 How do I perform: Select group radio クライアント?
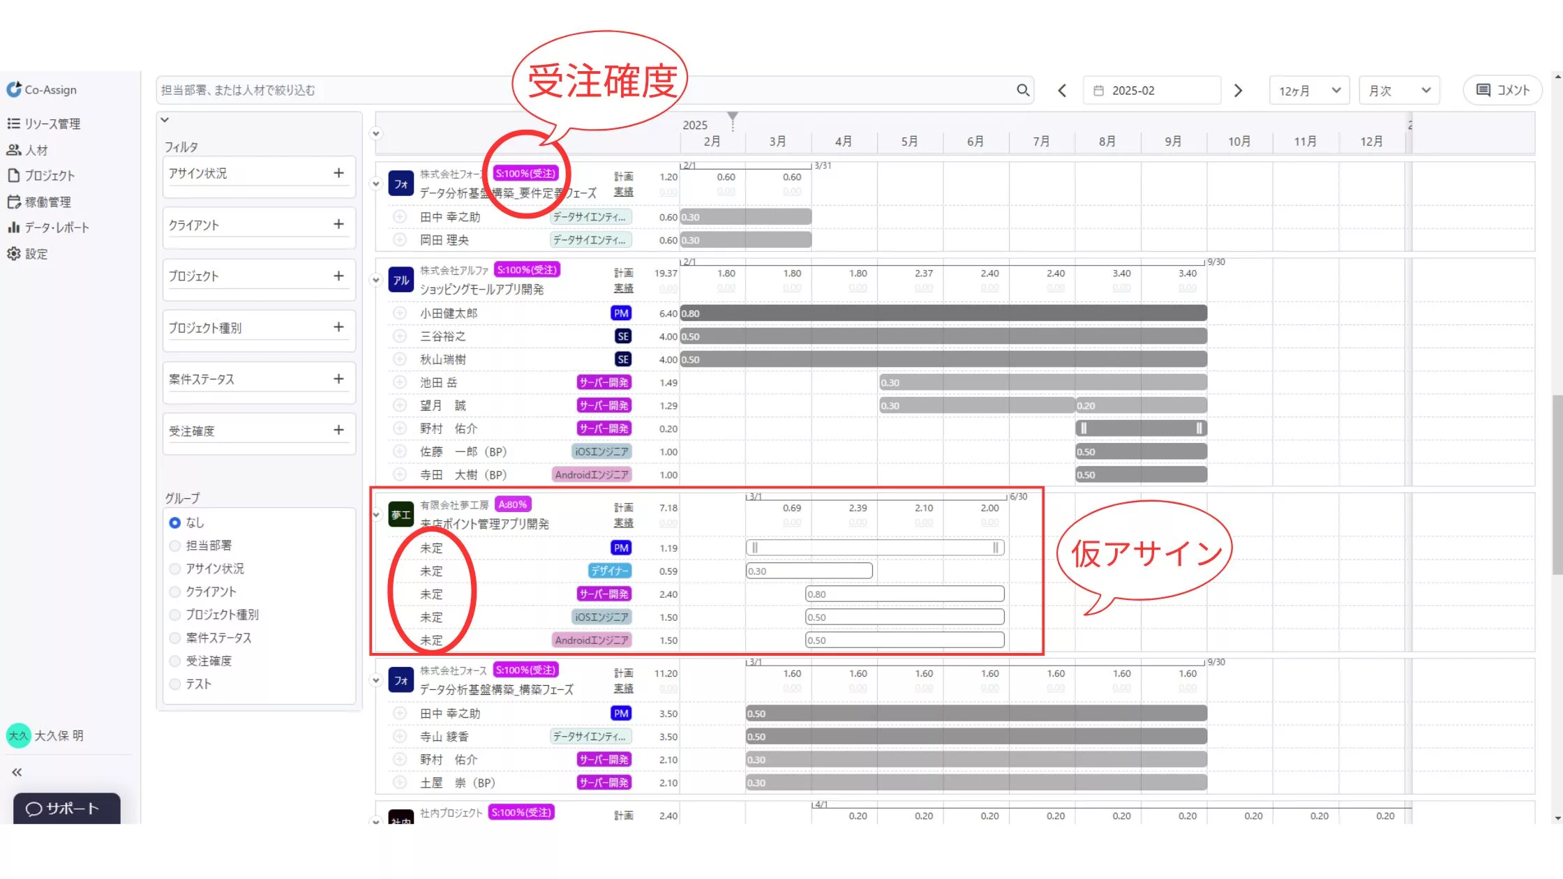point(175,592)
